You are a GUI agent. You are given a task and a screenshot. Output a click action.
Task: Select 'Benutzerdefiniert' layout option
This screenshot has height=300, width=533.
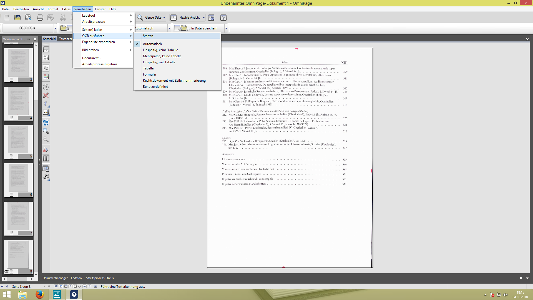click(177, 87)
